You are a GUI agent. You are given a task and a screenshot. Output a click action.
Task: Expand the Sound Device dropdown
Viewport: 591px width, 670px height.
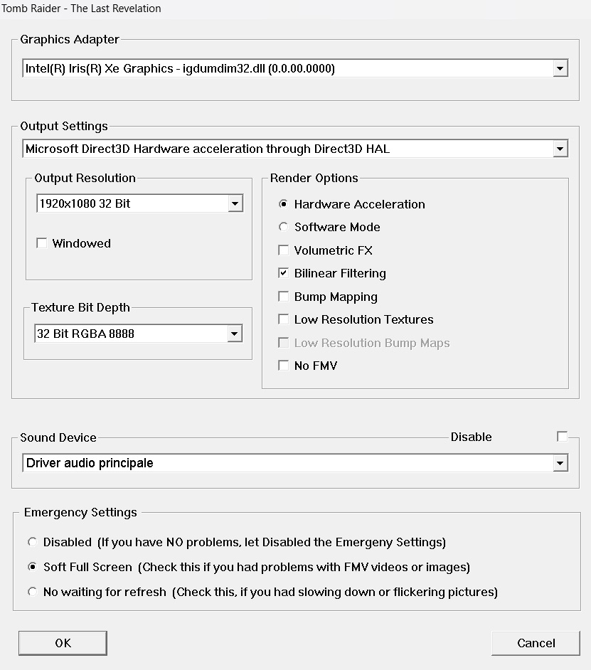coord(560,463)
